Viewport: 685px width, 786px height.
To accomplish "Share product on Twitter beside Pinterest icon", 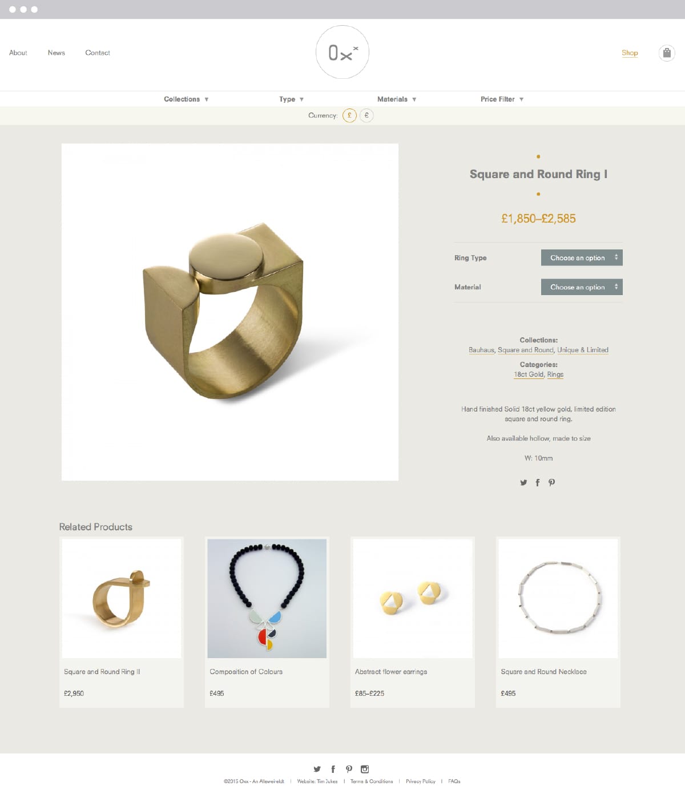I will point(523,482).
